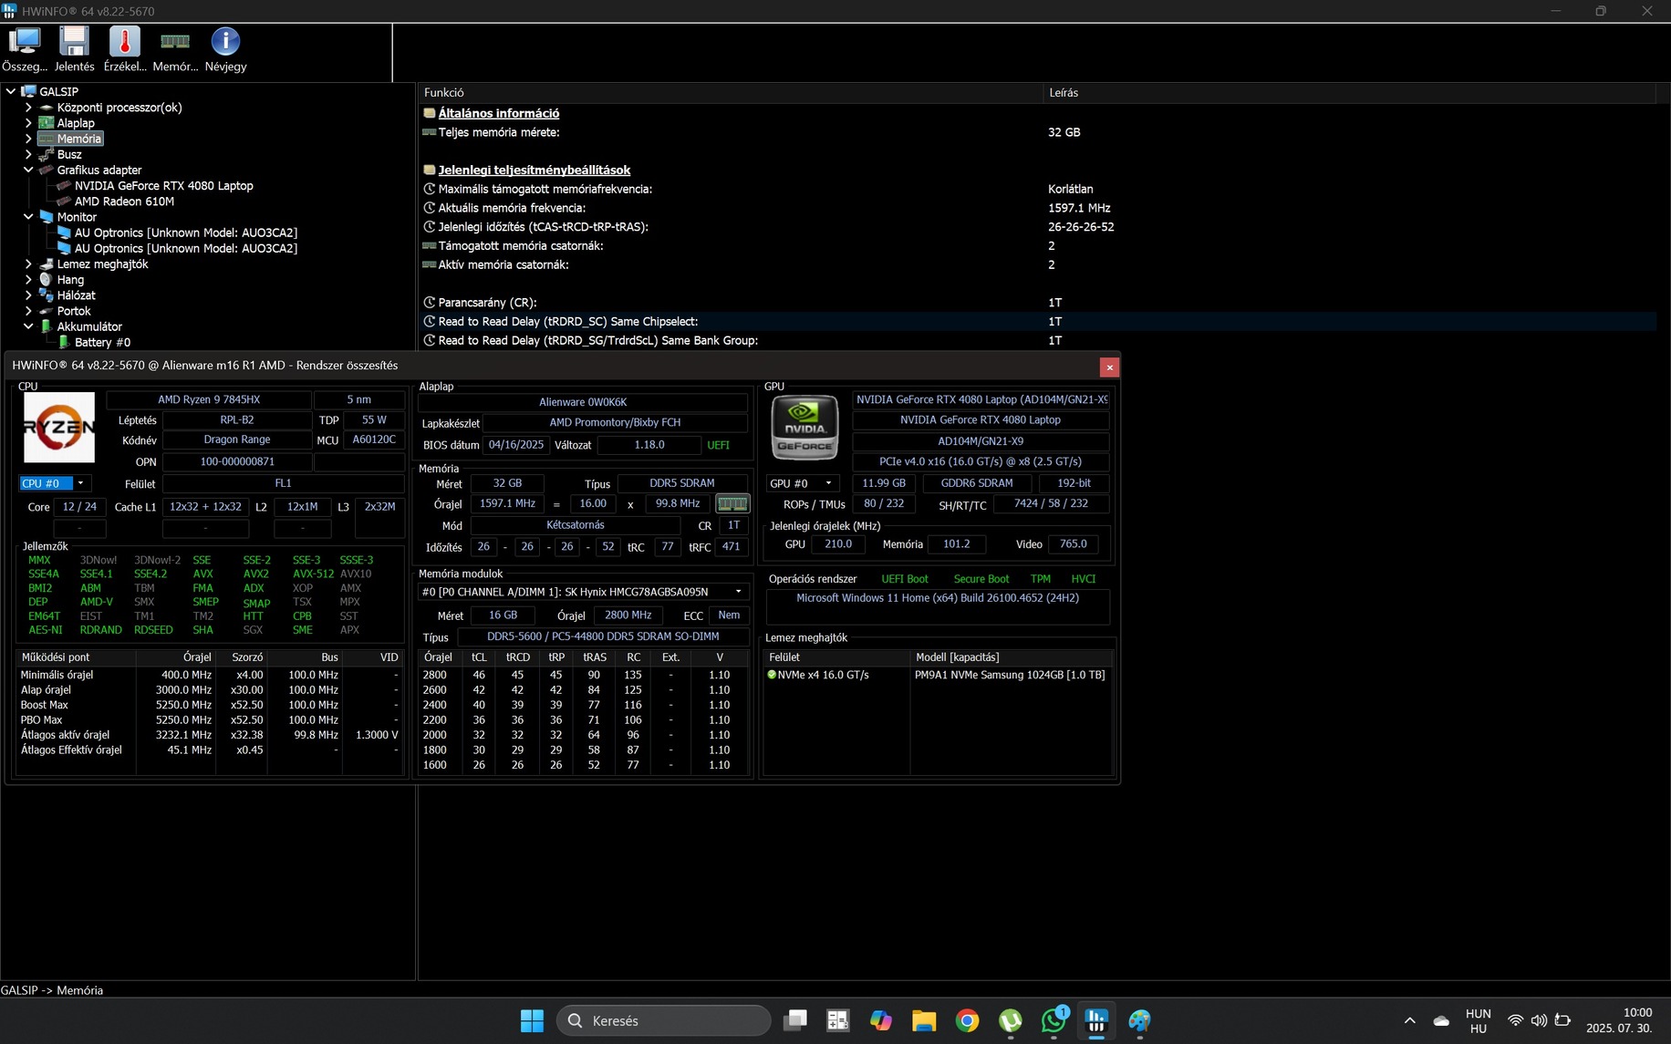Open the GPU #0 selector dropdown

click(828, 483)
